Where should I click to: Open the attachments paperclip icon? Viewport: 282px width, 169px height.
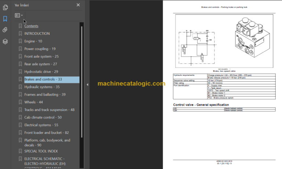coord(5,30)
